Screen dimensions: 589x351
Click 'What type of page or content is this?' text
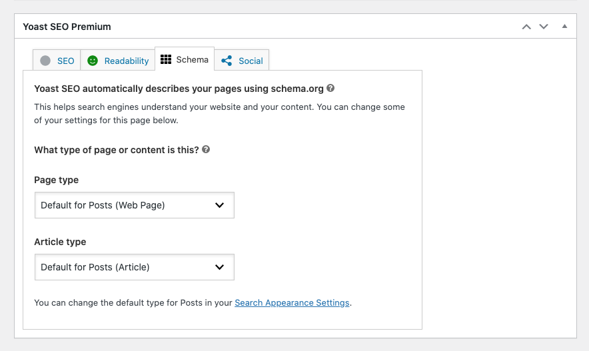(x=117, y=150)
